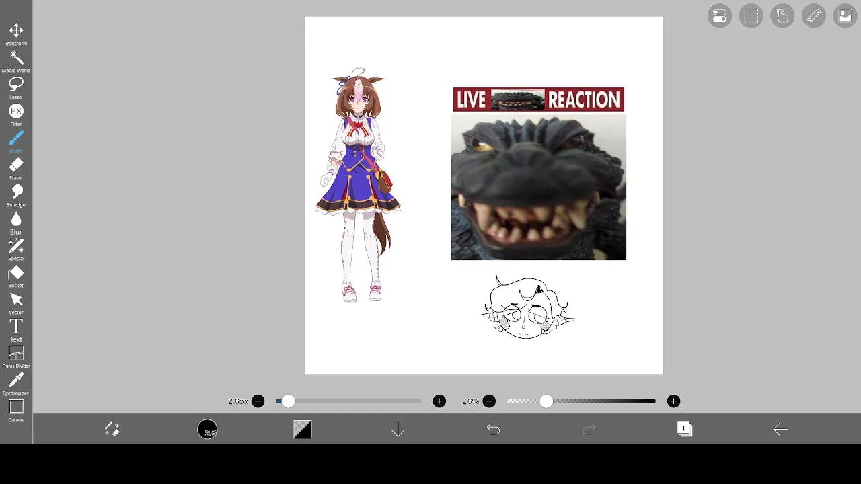
Task: Increase opacity with plus button
Action: pyautogui.click(x=673, y=401)
